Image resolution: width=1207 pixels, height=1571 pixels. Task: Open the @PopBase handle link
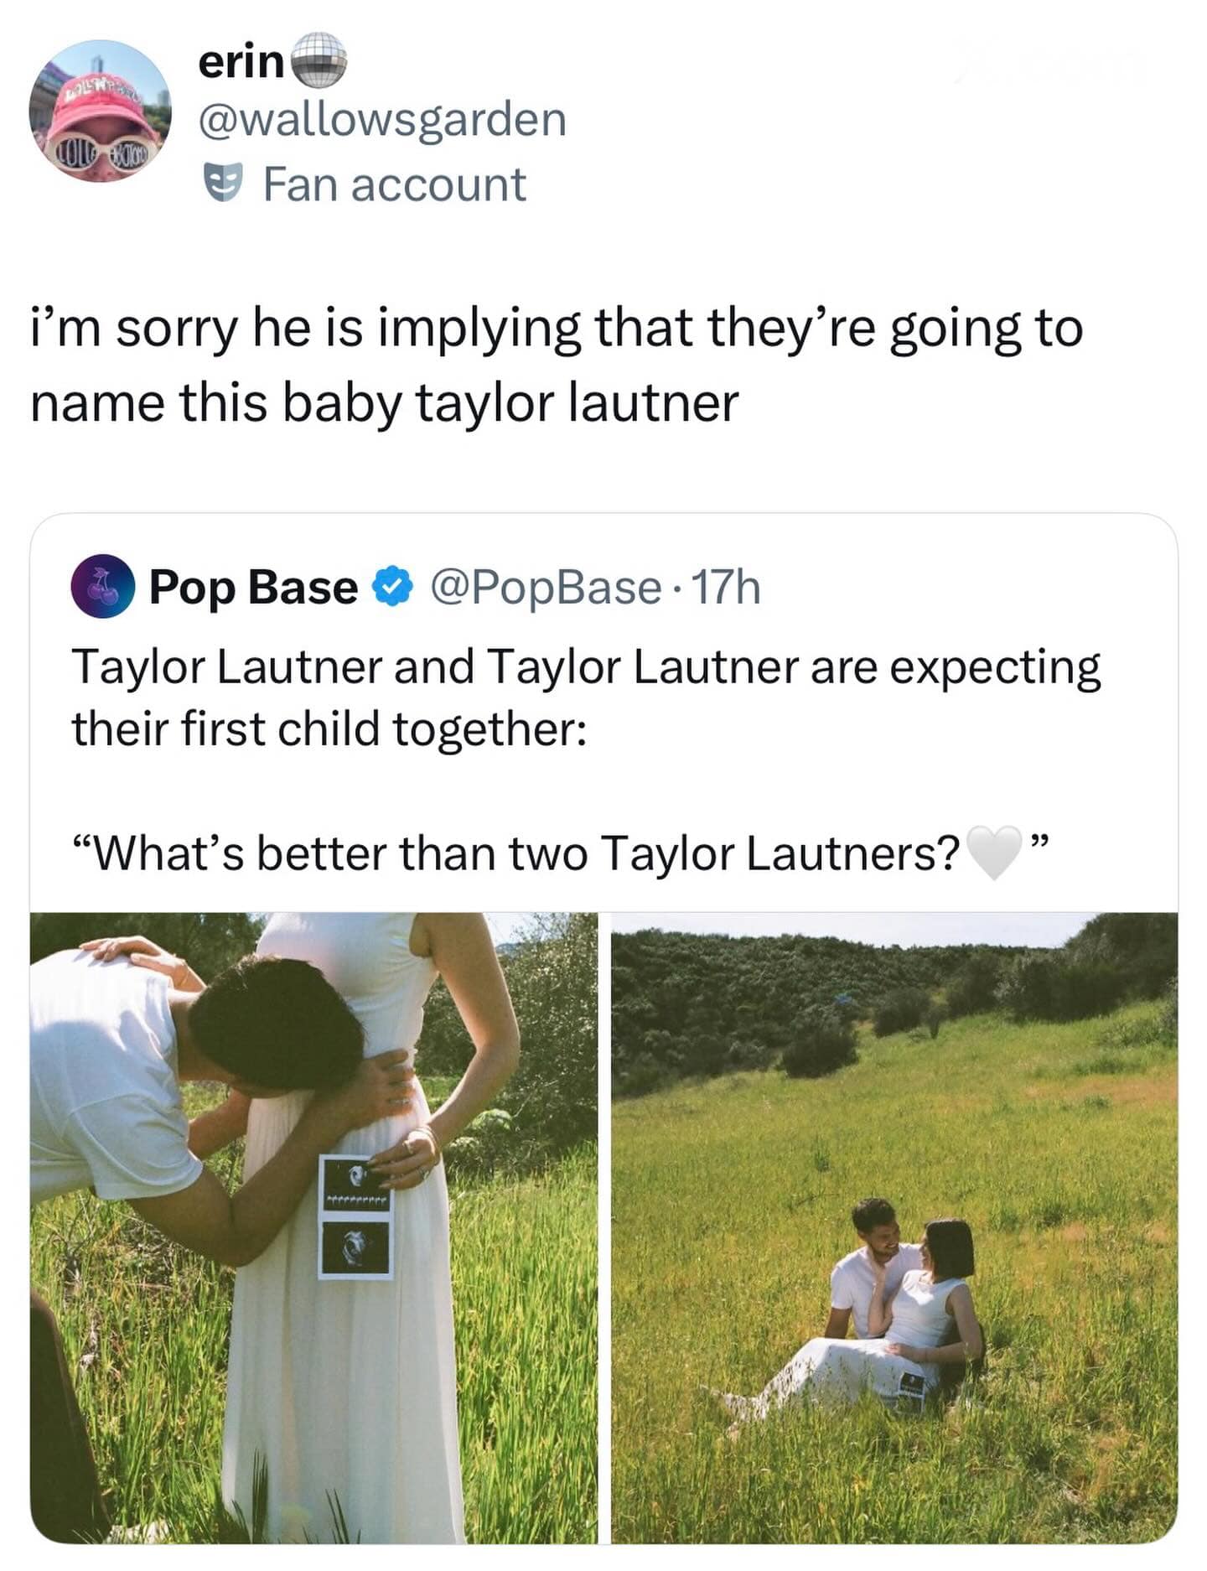click(x=545, y=587)
